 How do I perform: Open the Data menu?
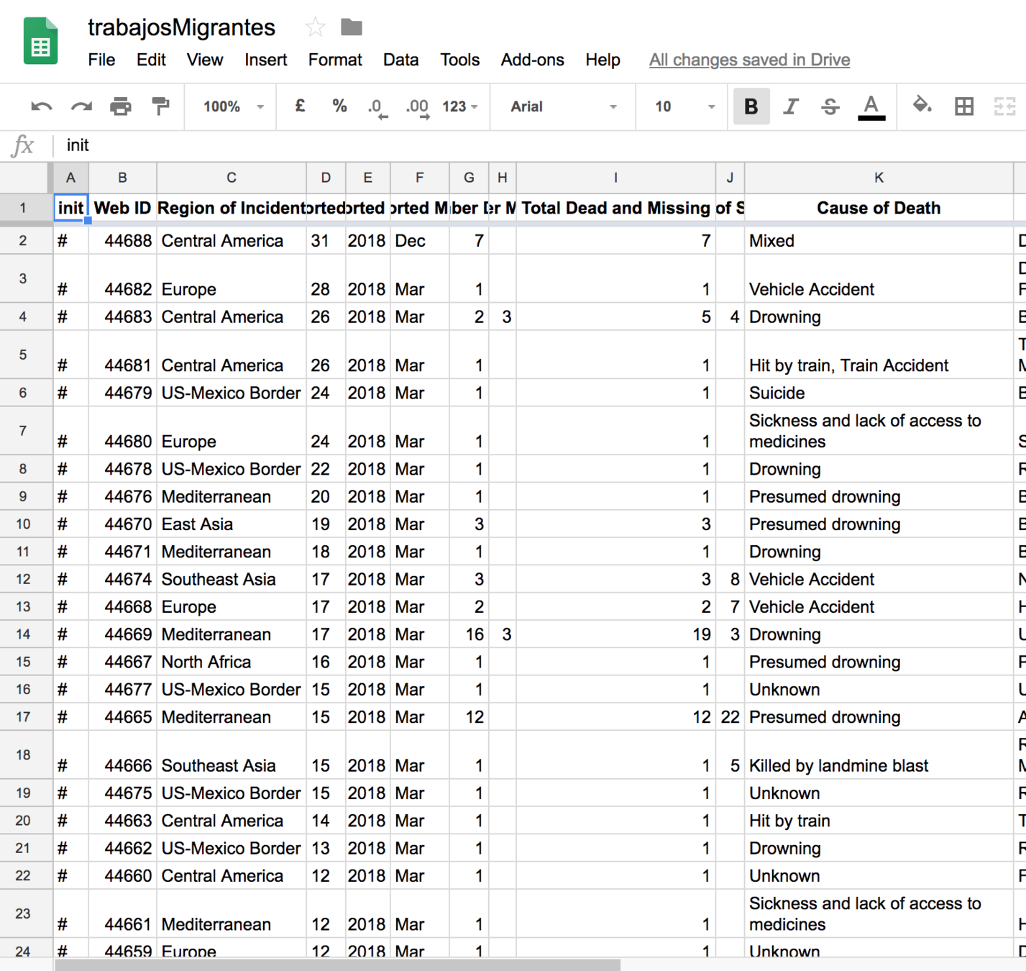pyautogui.click(x=400, y=60)
